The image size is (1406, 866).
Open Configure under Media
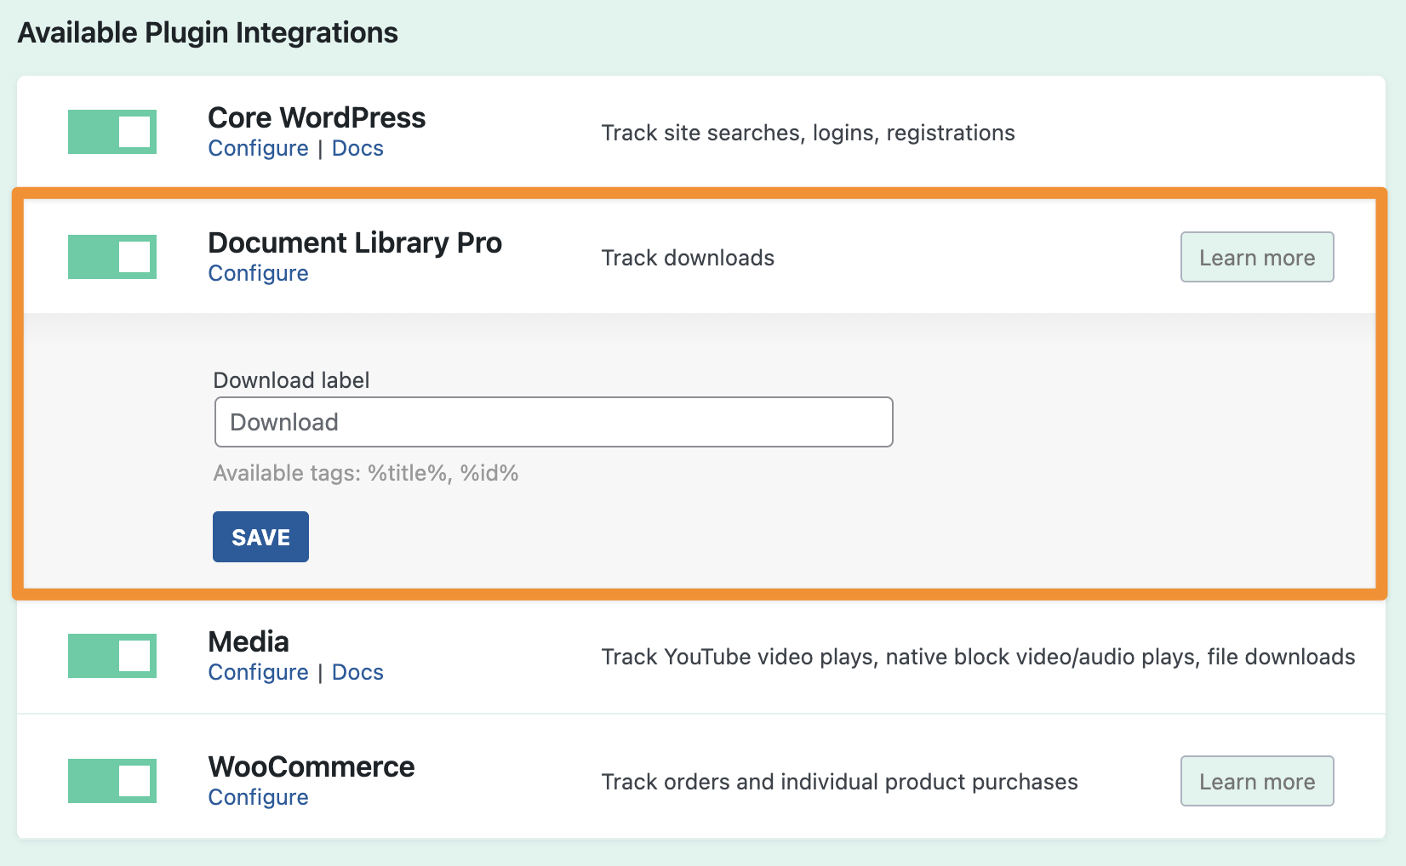(258, 672)
